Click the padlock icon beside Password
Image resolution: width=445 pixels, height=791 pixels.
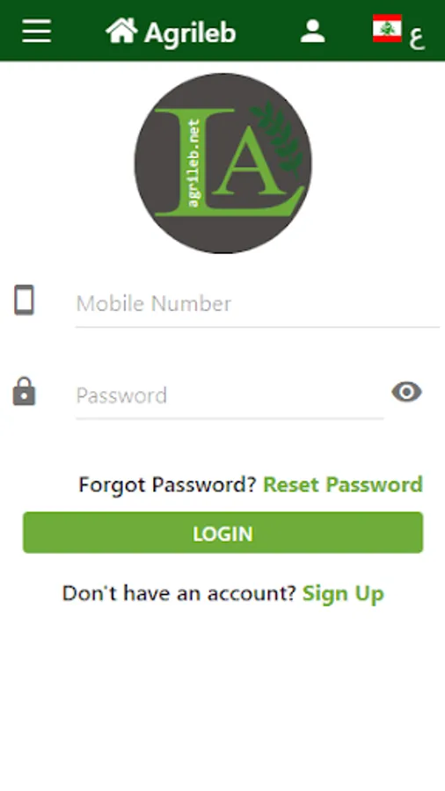25,391
